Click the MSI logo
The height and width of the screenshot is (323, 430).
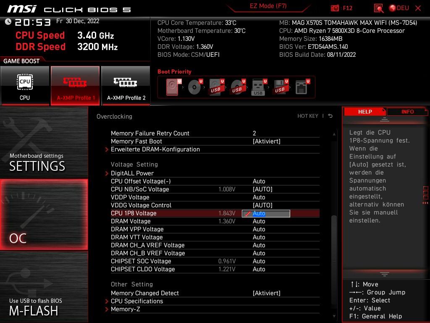click(x=22, y=9)
